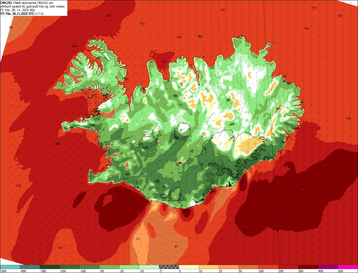Click the map value 132

(x=60, y=248)
